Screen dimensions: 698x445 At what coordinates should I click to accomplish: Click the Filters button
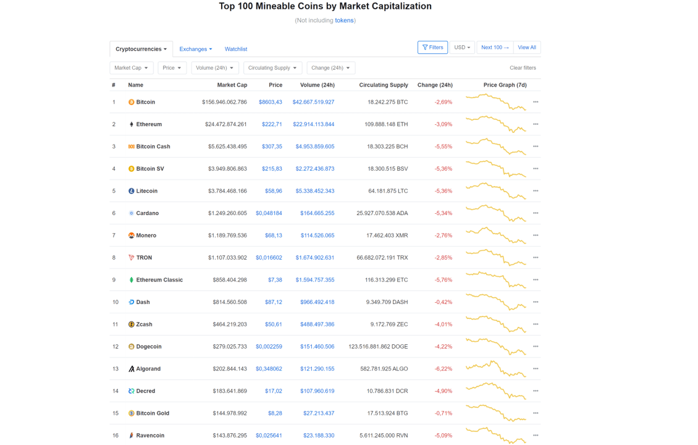432,47
